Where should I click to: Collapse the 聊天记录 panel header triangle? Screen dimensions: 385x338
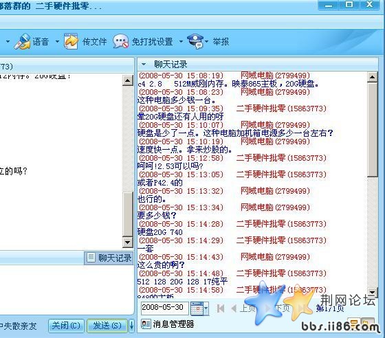(x=144, y=65)
